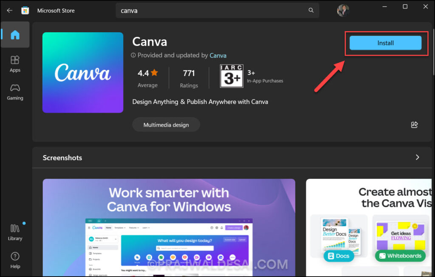Close the Microsoft Store window
Viewport: 435px width, 277px height.
[x=425, y=6]
